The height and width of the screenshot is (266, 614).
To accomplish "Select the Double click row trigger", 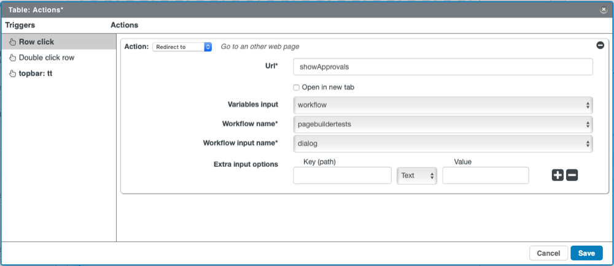I will coord(59,58).
